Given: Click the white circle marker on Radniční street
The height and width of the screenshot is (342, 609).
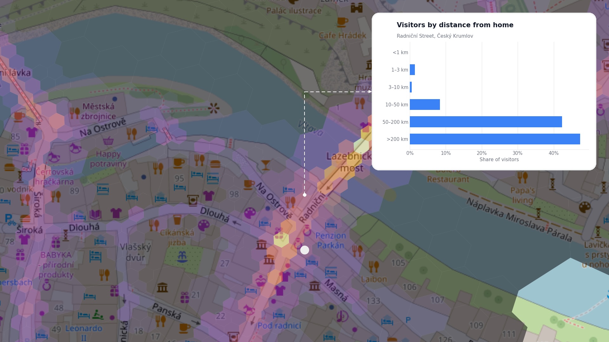Looking at the screenshot, I should (x=304, y=250).
